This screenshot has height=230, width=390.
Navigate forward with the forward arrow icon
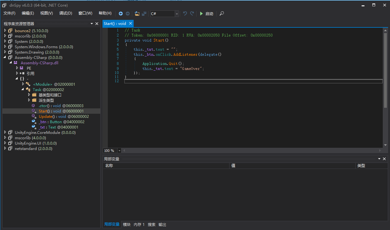coord(128,14)
